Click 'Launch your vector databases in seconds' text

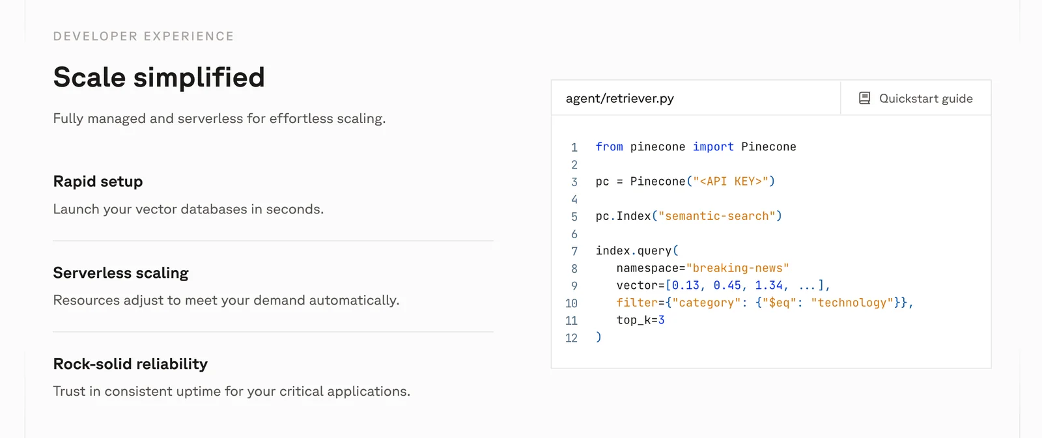click(x=188, y=209)
